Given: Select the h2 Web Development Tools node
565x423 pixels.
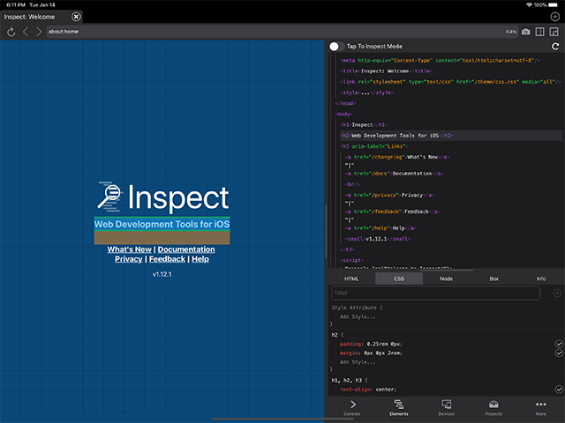Looking at the screenshot, I should 396,136.
